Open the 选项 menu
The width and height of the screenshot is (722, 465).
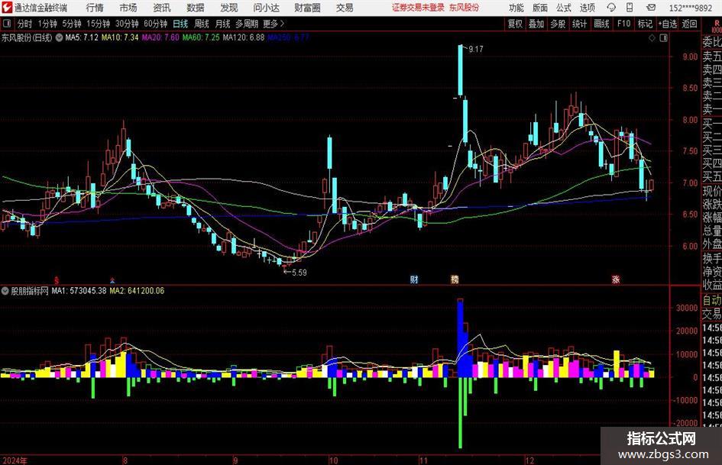(587, 8)
